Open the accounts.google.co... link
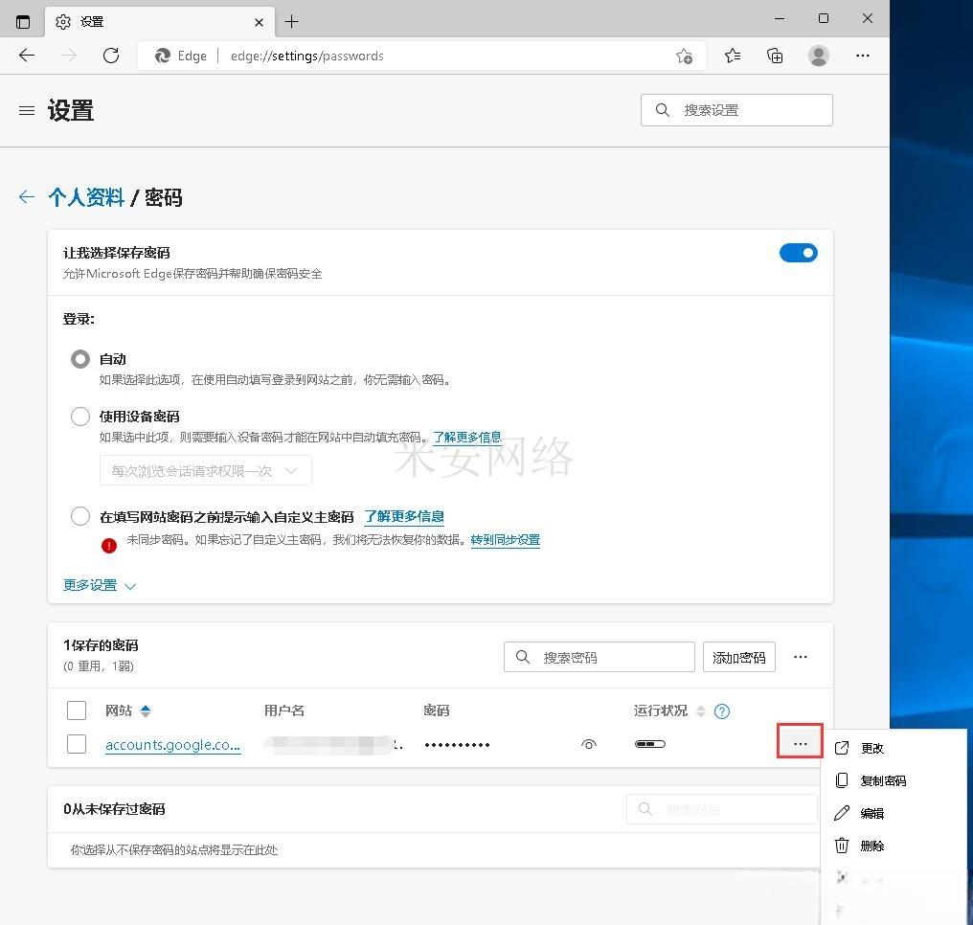This screenshot has height=925, width=973. (172, 744)
